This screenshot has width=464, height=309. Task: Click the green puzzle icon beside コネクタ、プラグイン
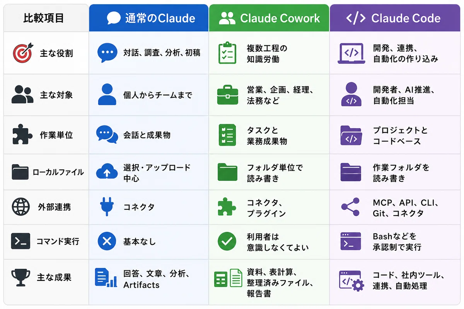227,207
